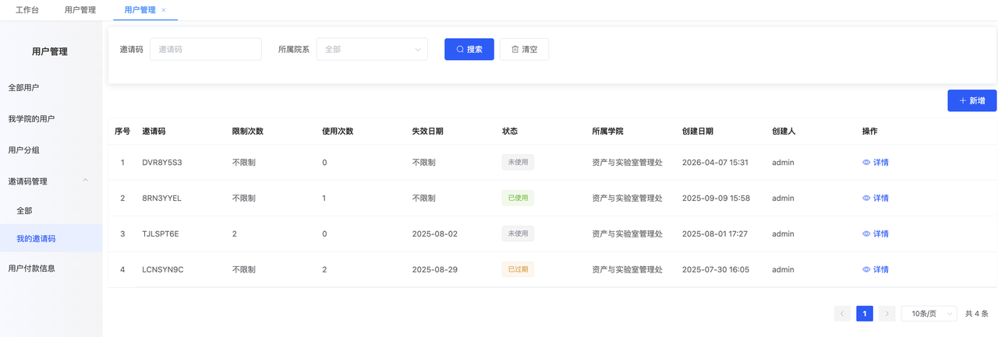Open 全部用户 in the sidebar

[x=23, y=88]
